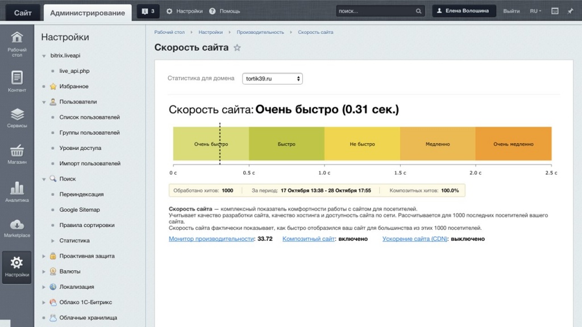Open Переиндексация item
The image size is (582, 327).
pos(81,194)
